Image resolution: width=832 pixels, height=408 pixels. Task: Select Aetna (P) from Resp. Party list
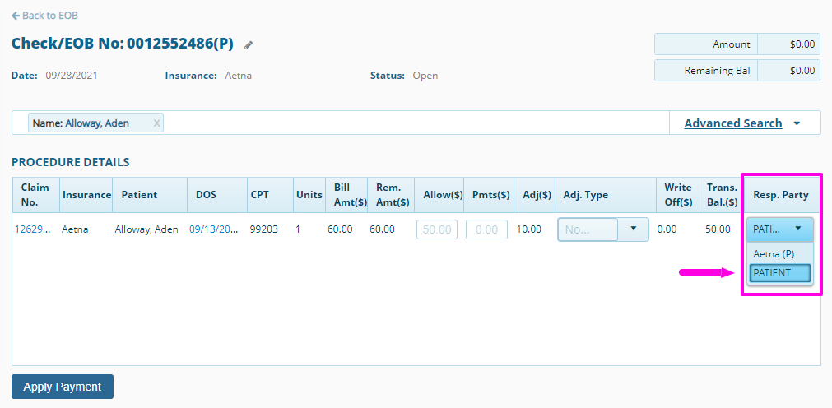pyautogui.click(x=779, y=254)
